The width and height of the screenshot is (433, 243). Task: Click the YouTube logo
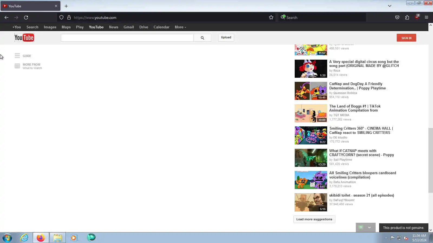point(24,38)
